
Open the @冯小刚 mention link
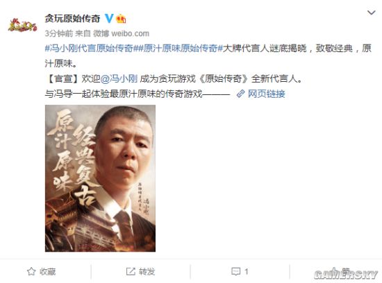point(119,78)
